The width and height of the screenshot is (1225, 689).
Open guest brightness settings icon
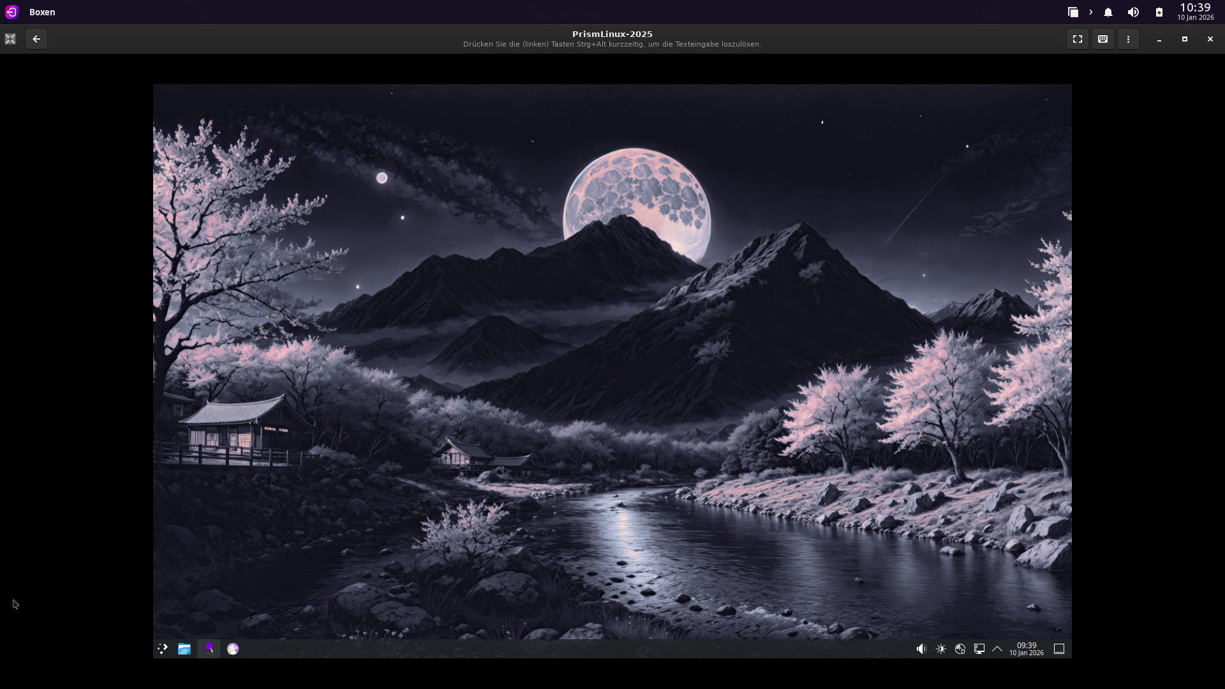(x=940, y=649)
